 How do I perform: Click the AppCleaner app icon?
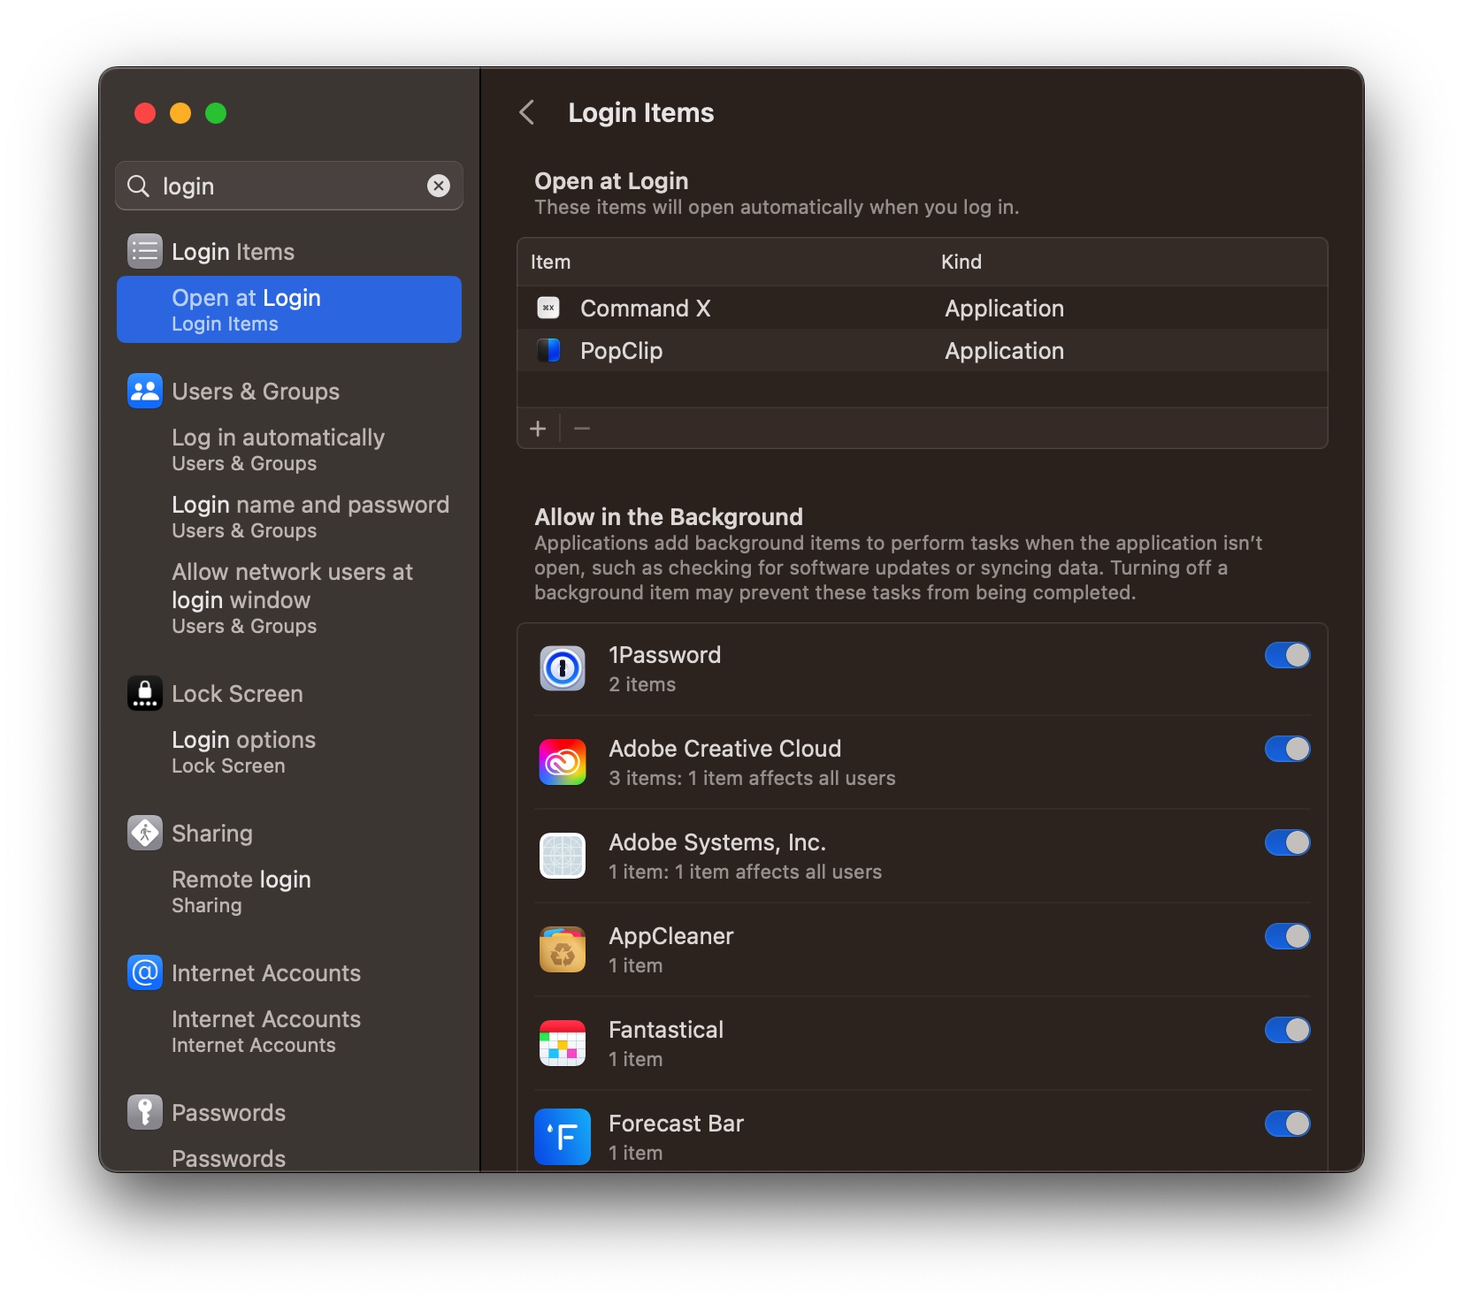click(x=563, y=949)
